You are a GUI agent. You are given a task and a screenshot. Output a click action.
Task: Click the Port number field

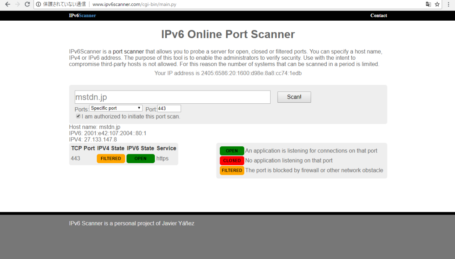point(169,108)
